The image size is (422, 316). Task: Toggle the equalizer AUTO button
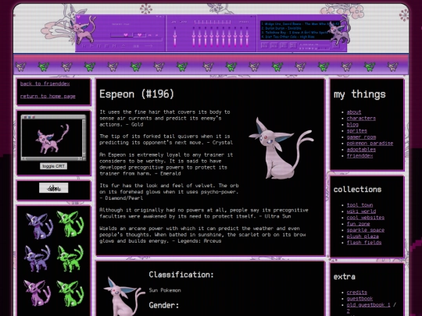pyautogui.click(x=183, y=22)
